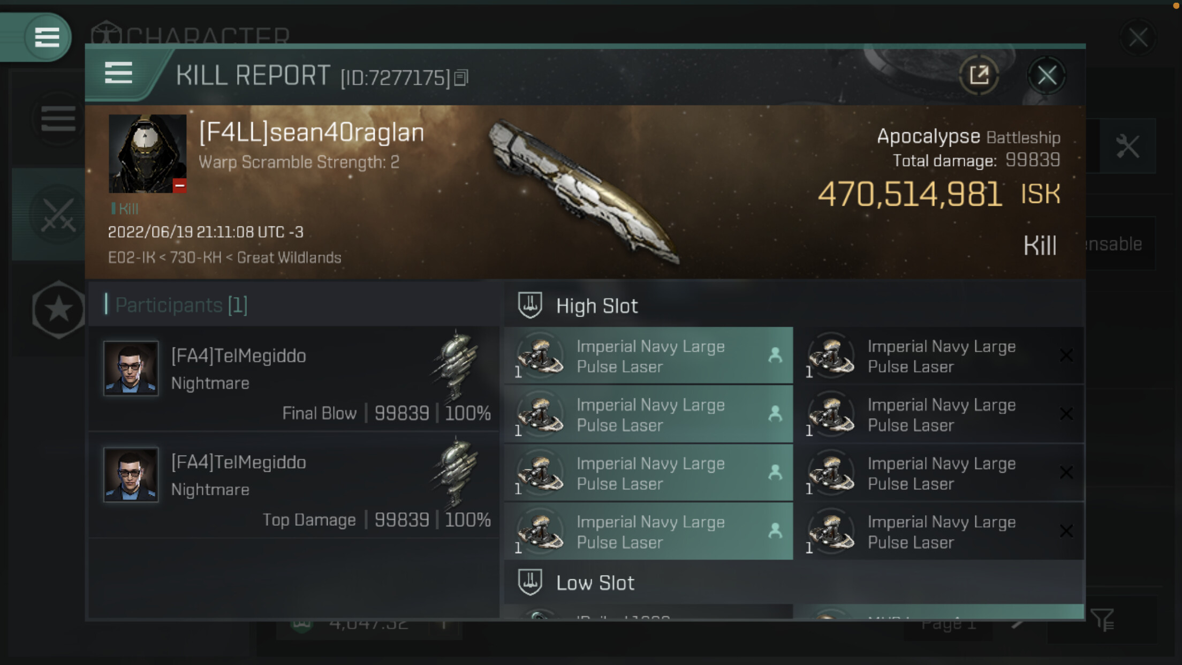The width and height of the screenshot is (1182, 665).
Task: Click the High Slot section icon
Action: pyautogui.click(x=530, y=305)
